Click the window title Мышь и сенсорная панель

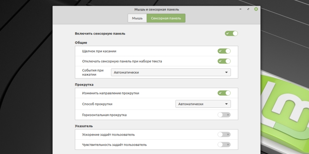[157, 9]
